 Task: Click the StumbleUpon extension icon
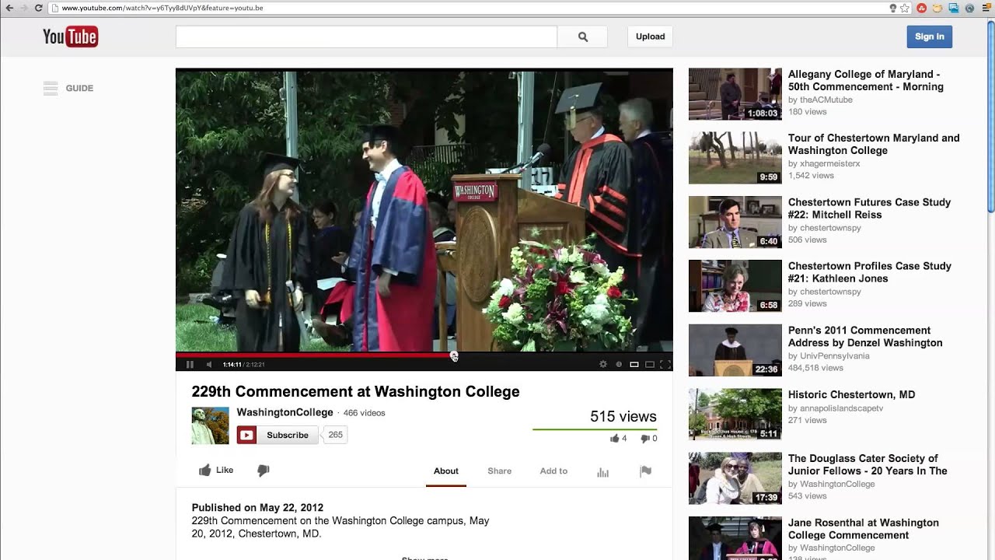coord(922,8)
